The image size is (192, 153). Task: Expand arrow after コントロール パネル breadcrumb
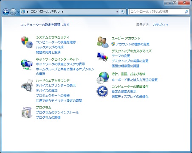click(62, 12)
